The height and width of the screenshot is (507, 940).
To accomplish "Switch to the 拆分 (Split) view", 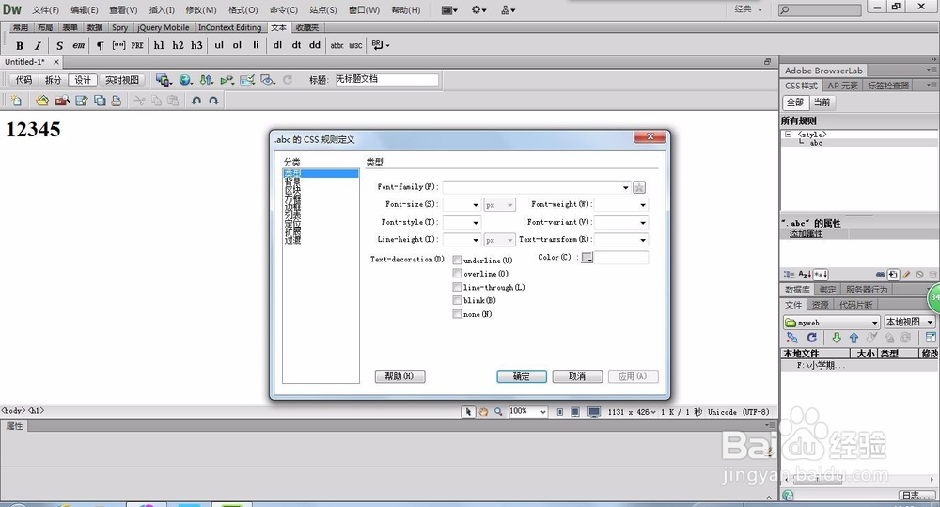I will 53,80.
